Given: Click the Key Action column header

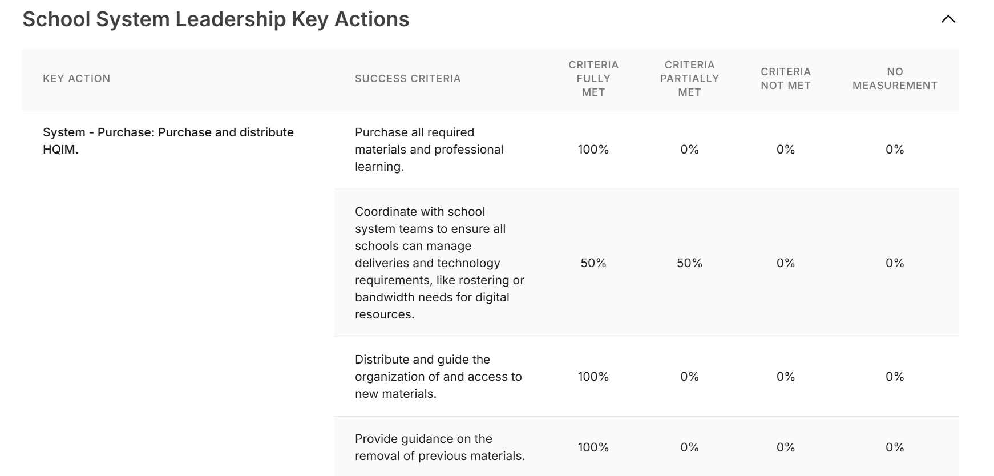Looking at the screenshot, I should [76, 79].
